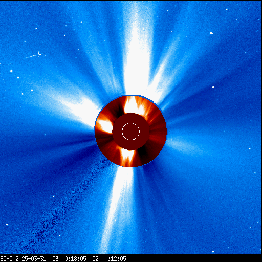Click the comet-like streak with curved tail
The height and width of the screenshot is (262, 262).
[35, 55]
